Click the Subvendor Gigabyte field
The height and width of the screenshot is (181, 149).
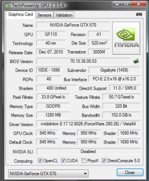pos(114,70)
